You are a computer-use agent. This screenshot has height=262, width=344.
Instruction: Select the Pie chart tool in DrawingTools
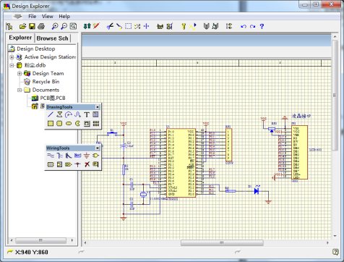[77, 124]
